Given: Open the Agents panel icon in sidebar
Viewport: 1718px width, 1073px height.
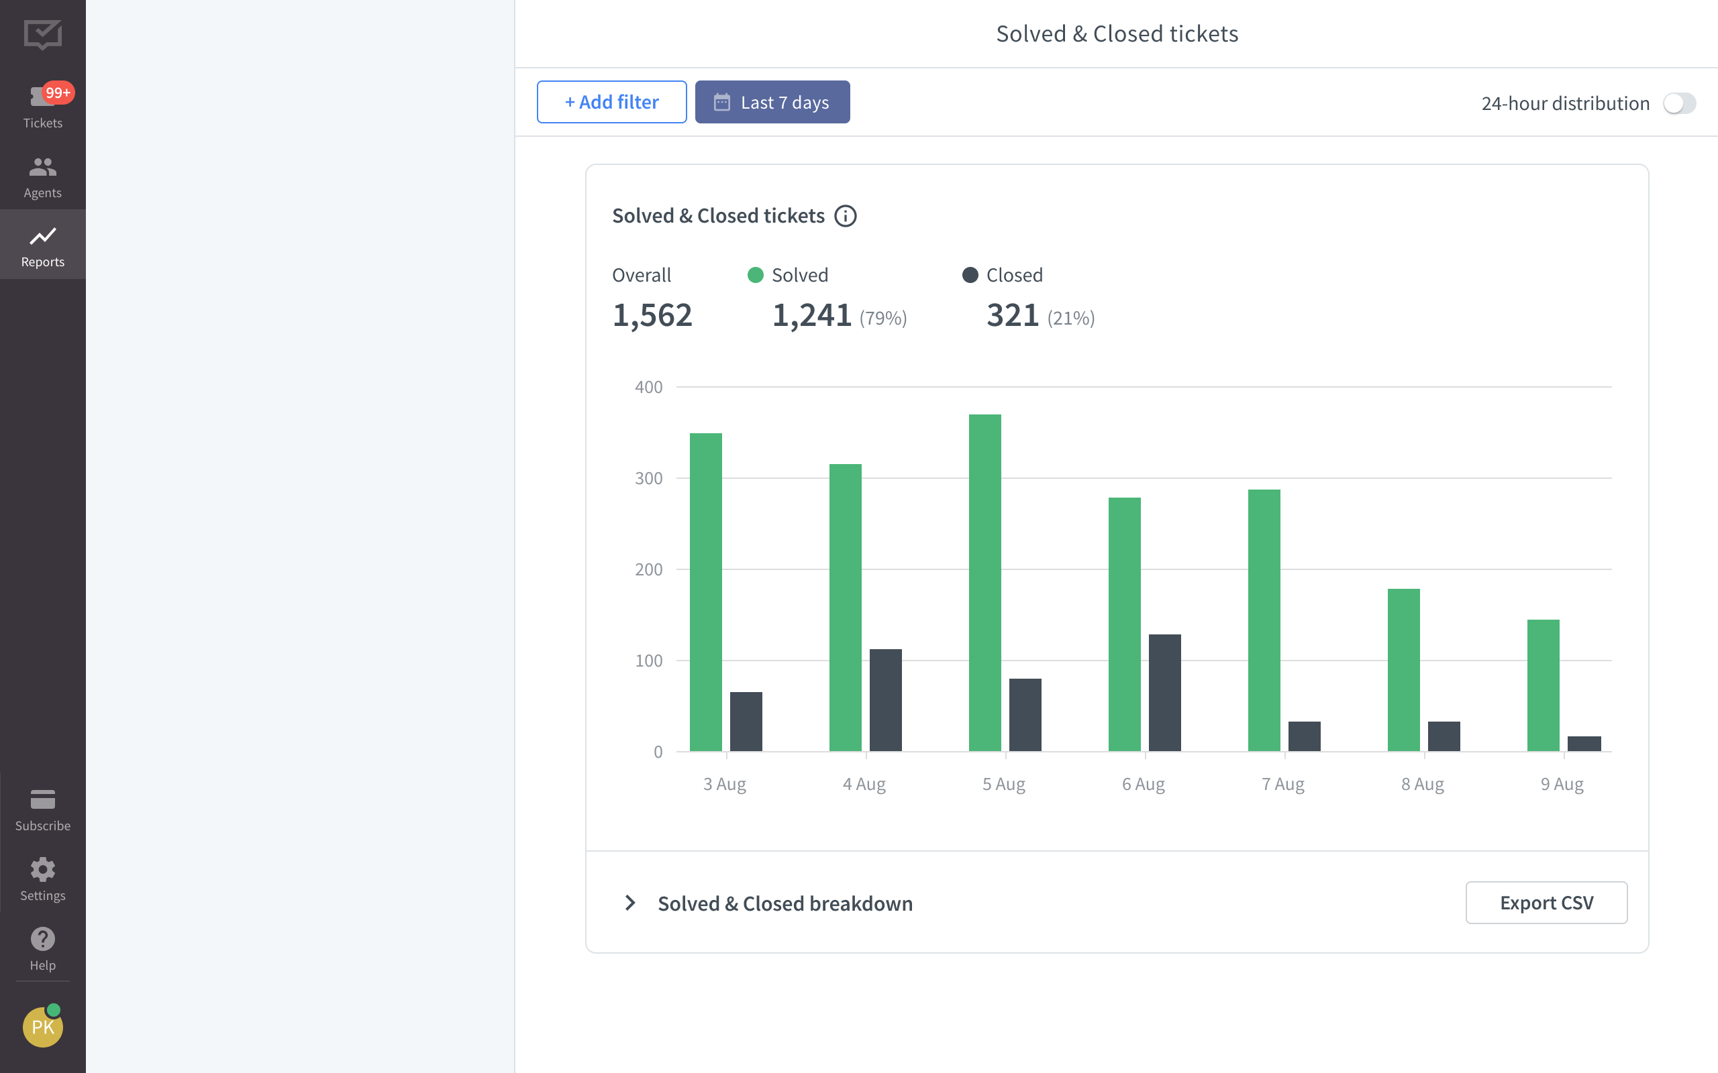Looking at the screenshot, I should pyautogui.click(x=42, y=168).
